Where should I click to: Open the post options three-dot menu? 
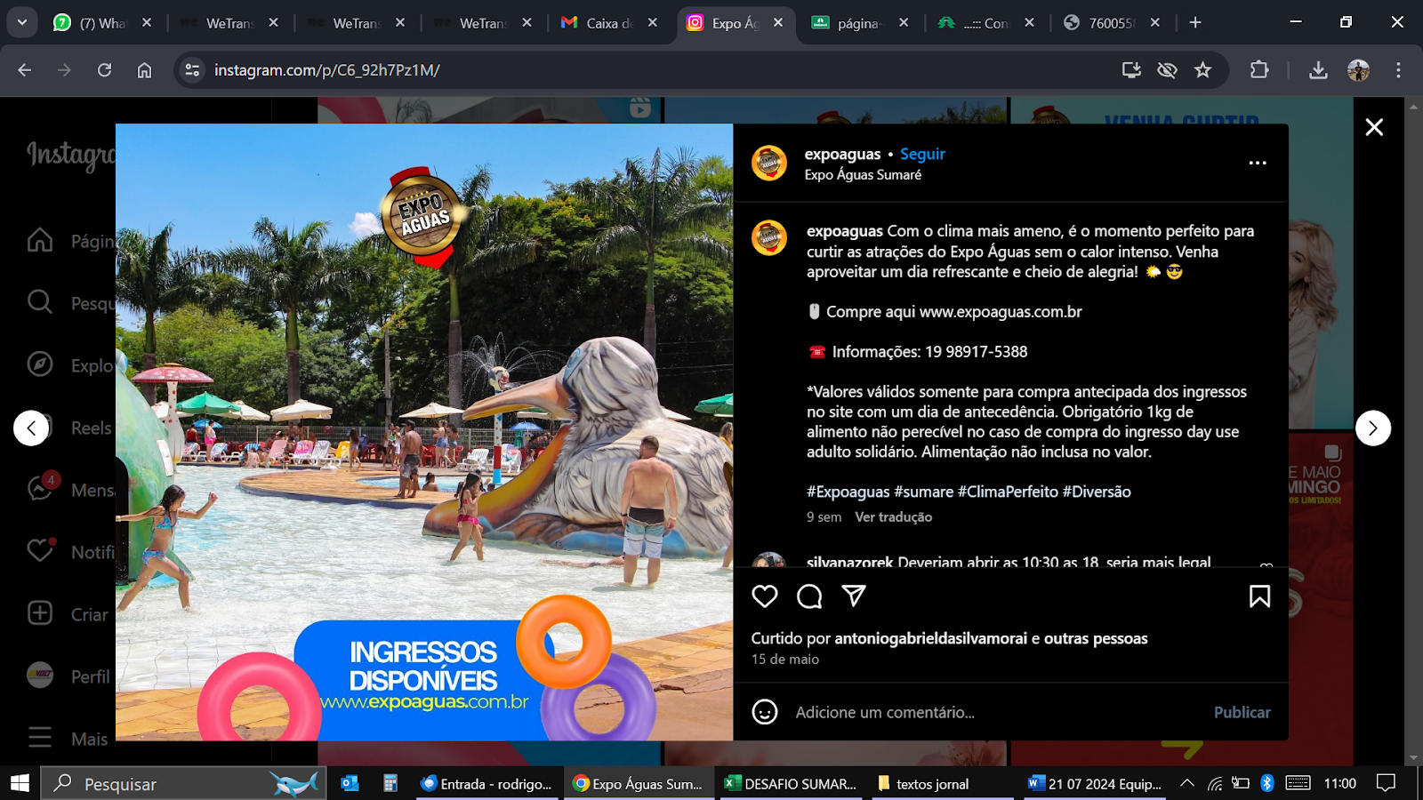[x=1258, y=163]
